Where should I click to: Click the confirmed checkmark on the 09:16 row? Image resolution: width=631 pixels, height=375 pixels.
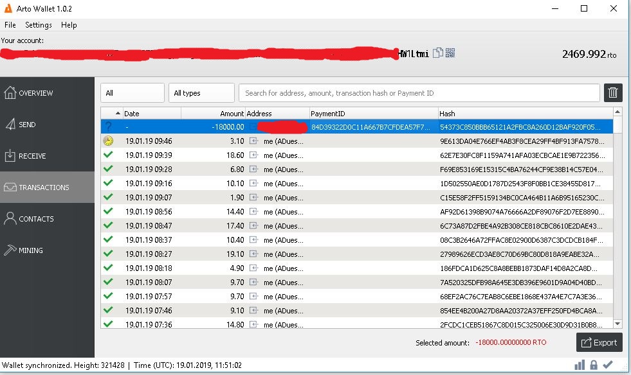tap(108, 182)
